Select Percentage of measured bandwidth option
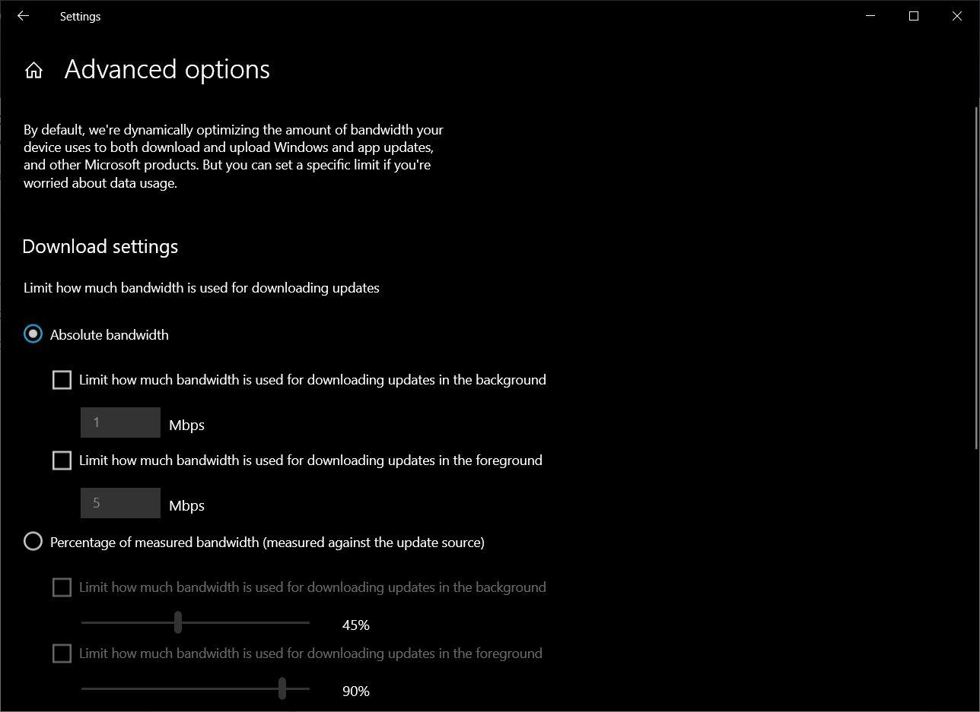This screenshot has height=712, width=980. pyautogui.click(x=33, y=542)
